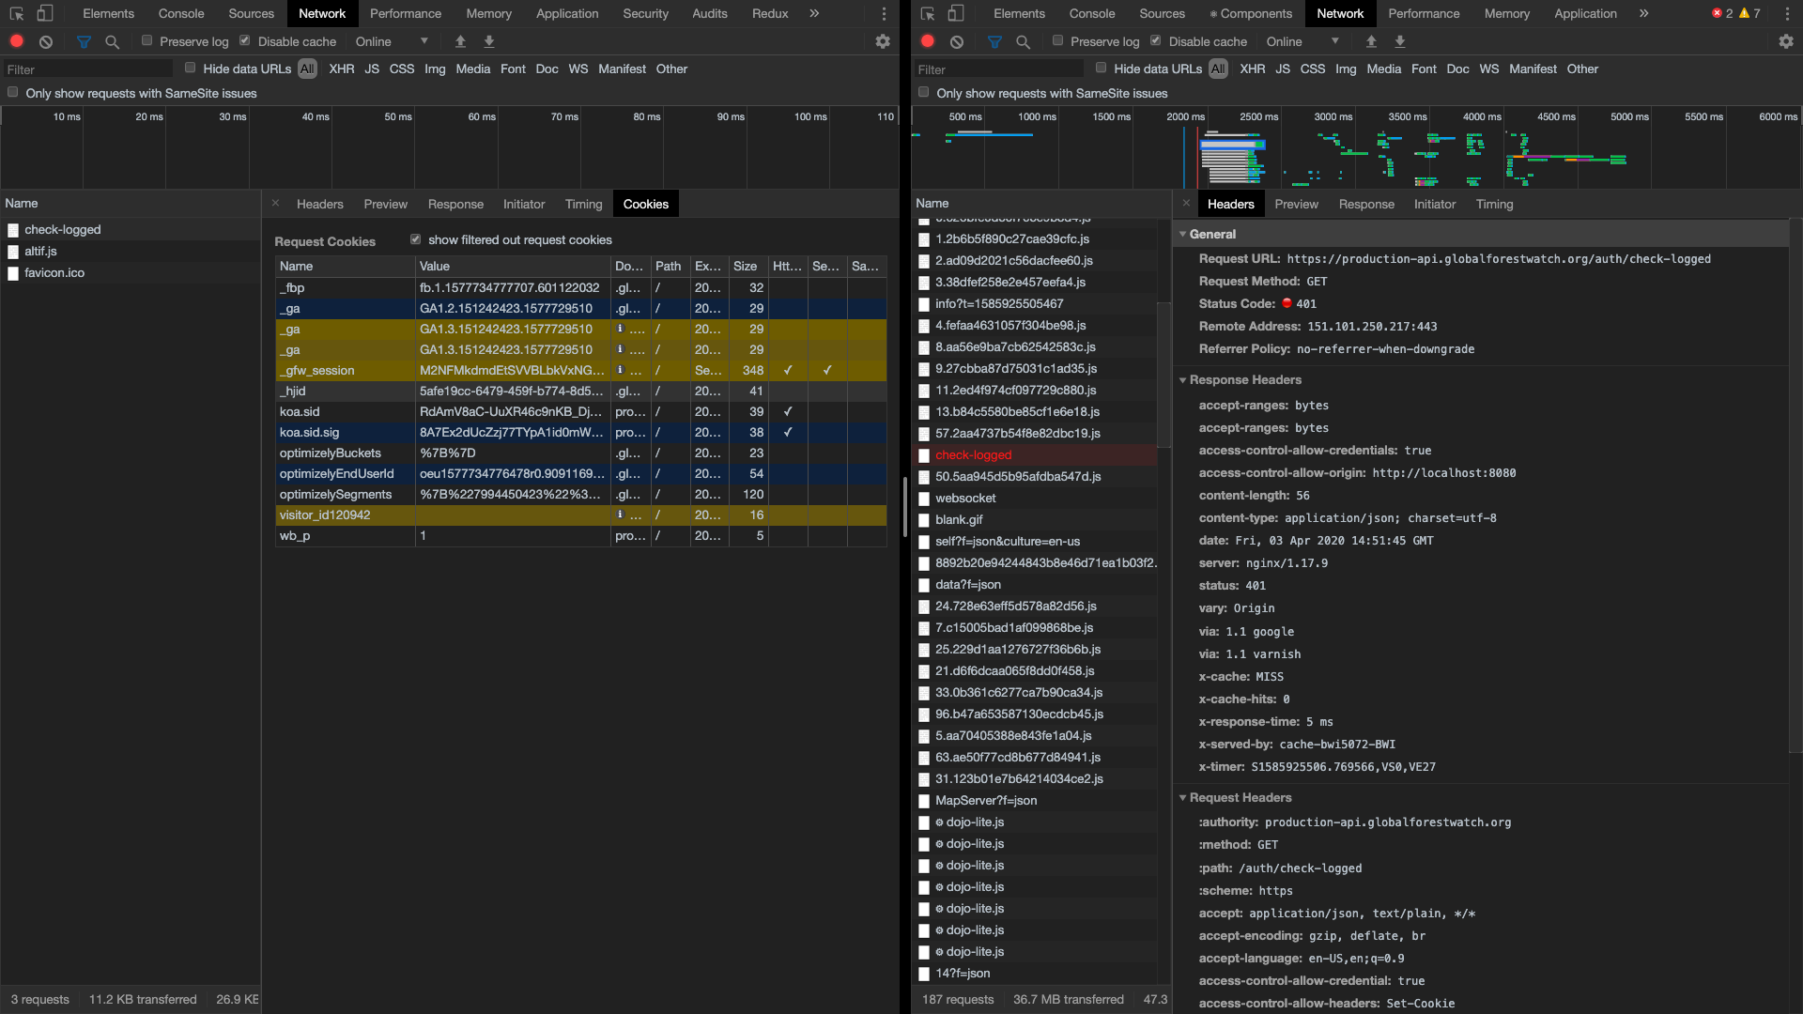Select the failed check-logged request on the right

coord(973,455)
